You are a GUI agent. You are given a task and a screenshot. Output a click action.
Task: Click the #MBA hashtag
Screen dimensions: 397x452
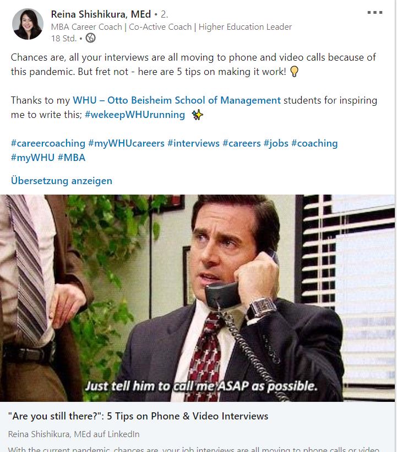click(72, 158)
